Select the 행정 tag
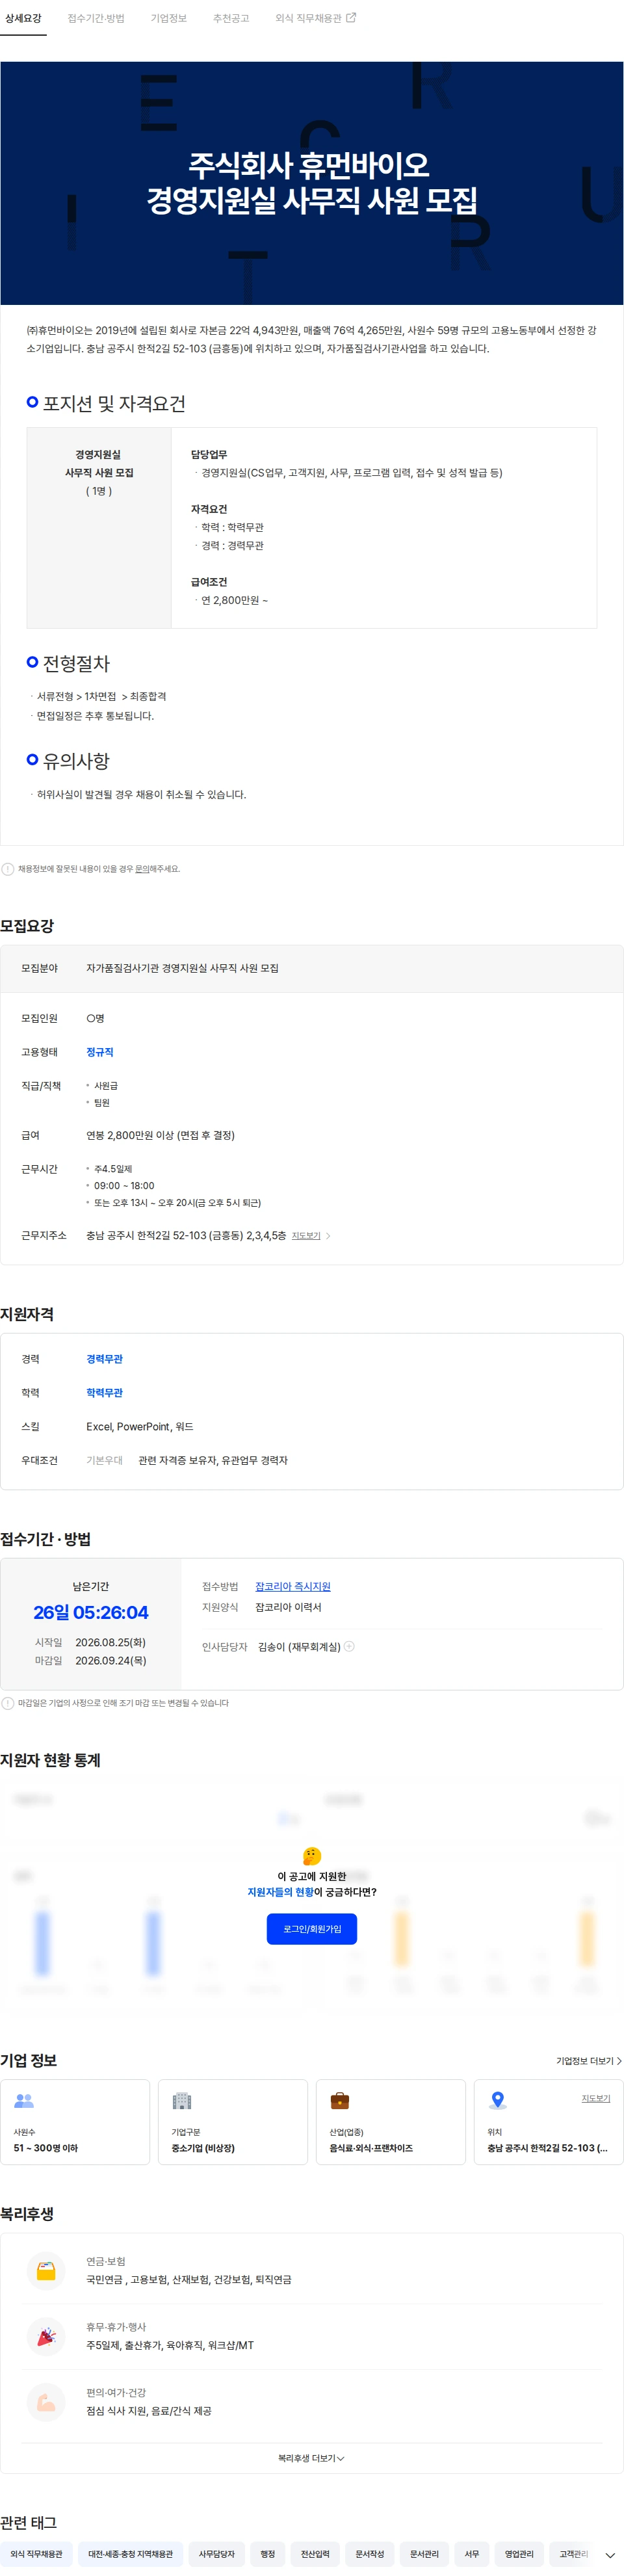Screen dimensions: 624x2576 (267, 2554)
